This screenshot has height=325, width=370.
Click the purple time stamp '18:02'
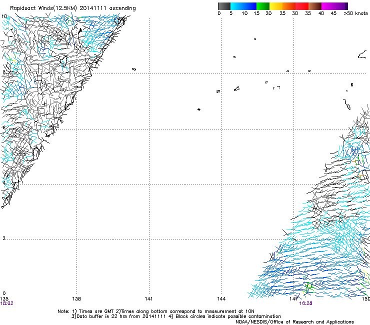pyautogui.click(x=7, y=303)
